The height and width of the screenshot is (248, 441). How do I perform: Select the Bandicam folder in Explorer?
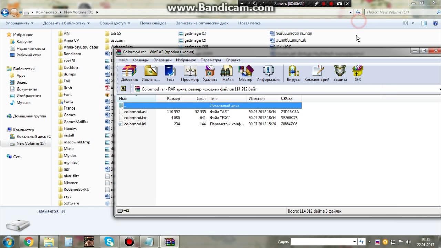[x=72, y=54]
